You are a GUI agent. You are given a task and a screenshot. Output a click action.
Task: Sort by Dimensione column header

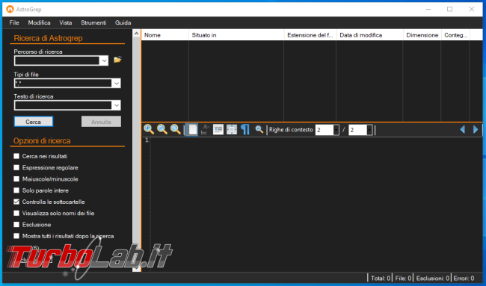point(422,35)
